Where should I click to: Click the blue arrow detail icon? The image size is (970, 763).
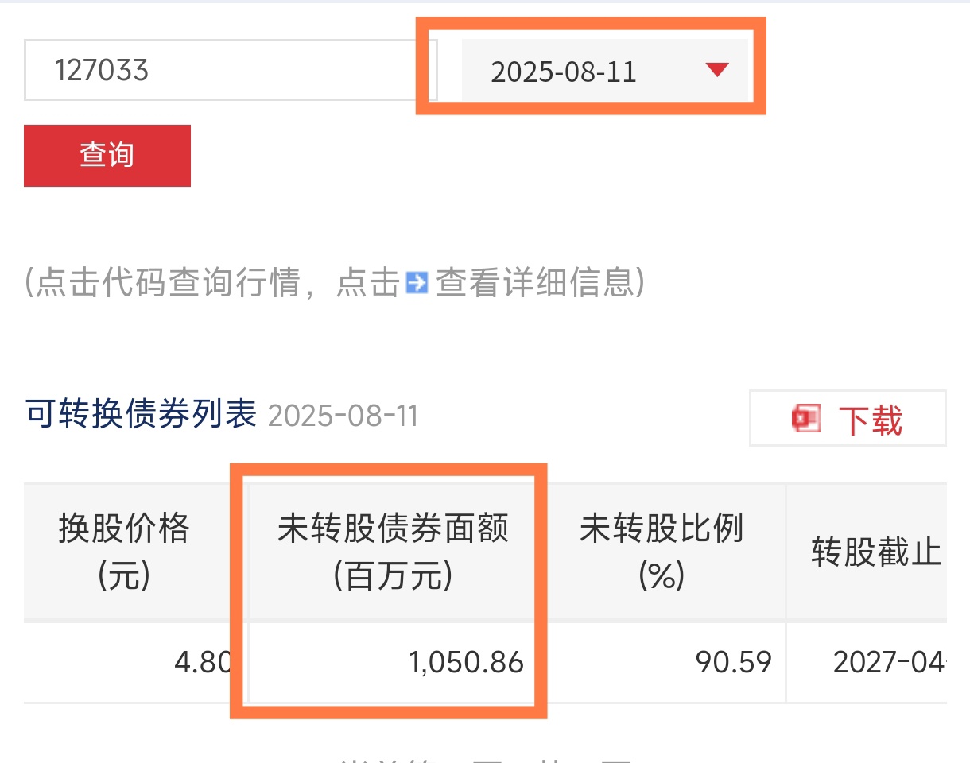(x=417, y=282)
